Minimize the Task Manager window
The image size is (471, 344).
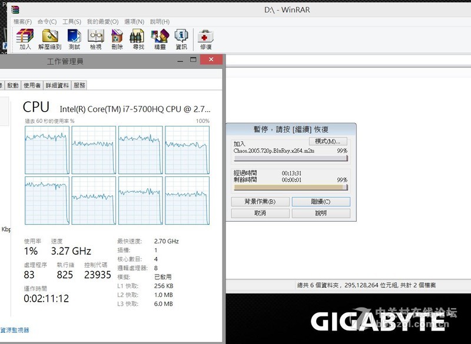[180, 60]
